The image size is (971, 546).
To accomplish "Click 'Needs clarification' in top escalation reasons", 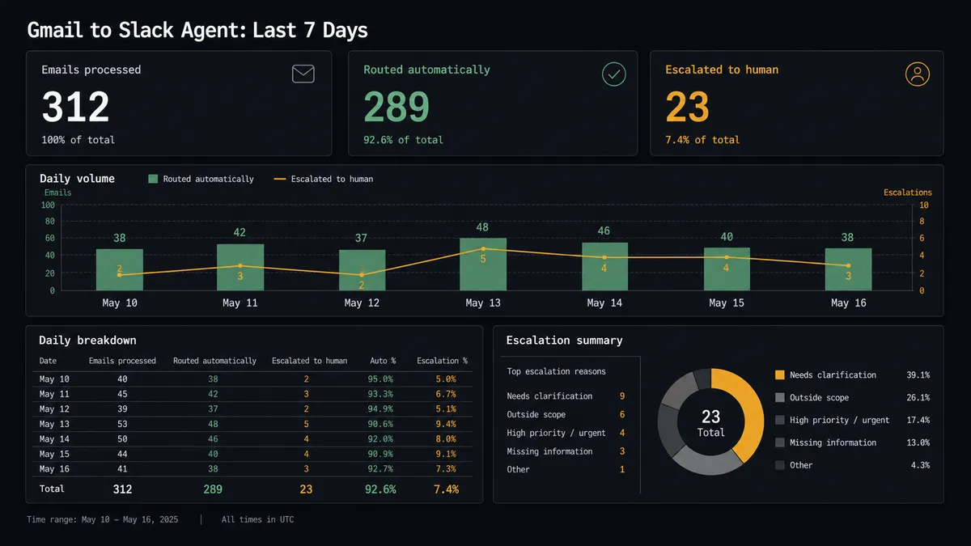I will (x=549, y=396).
